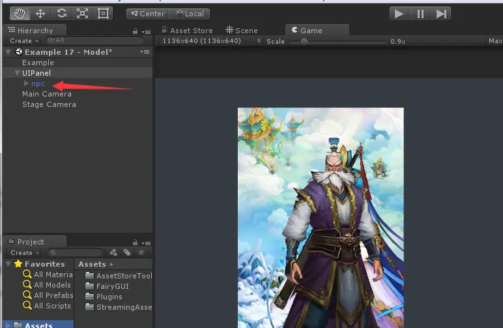Image resolution: width=503 pixels, height=328 pixels.
Task: Select the Favorites folder
Action: [40, 264]
